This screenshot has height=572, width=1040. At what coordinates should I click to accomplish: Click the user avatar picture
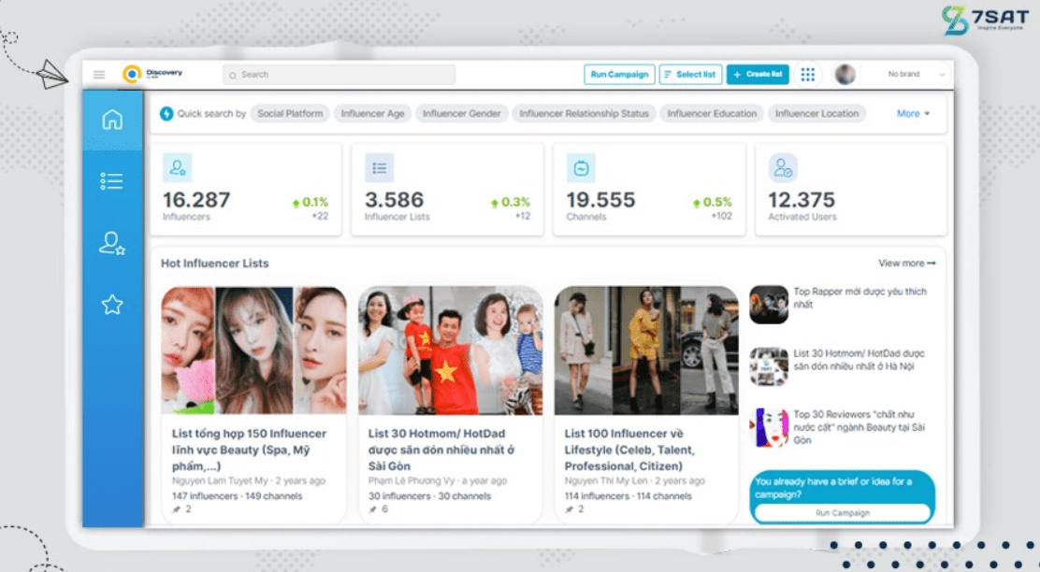pyautogui.click(x=845, y=74)
